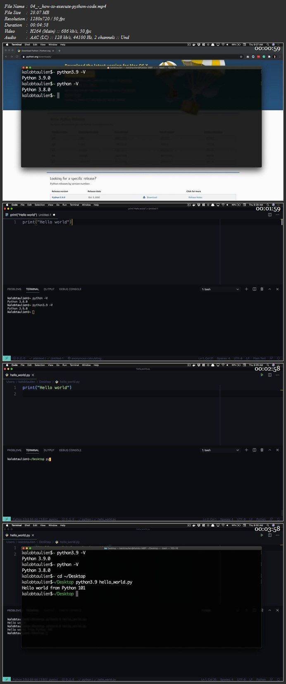Bookmark the page with the Chrome star icon
The height and width of the screenshot is (684, 286).
241,56
